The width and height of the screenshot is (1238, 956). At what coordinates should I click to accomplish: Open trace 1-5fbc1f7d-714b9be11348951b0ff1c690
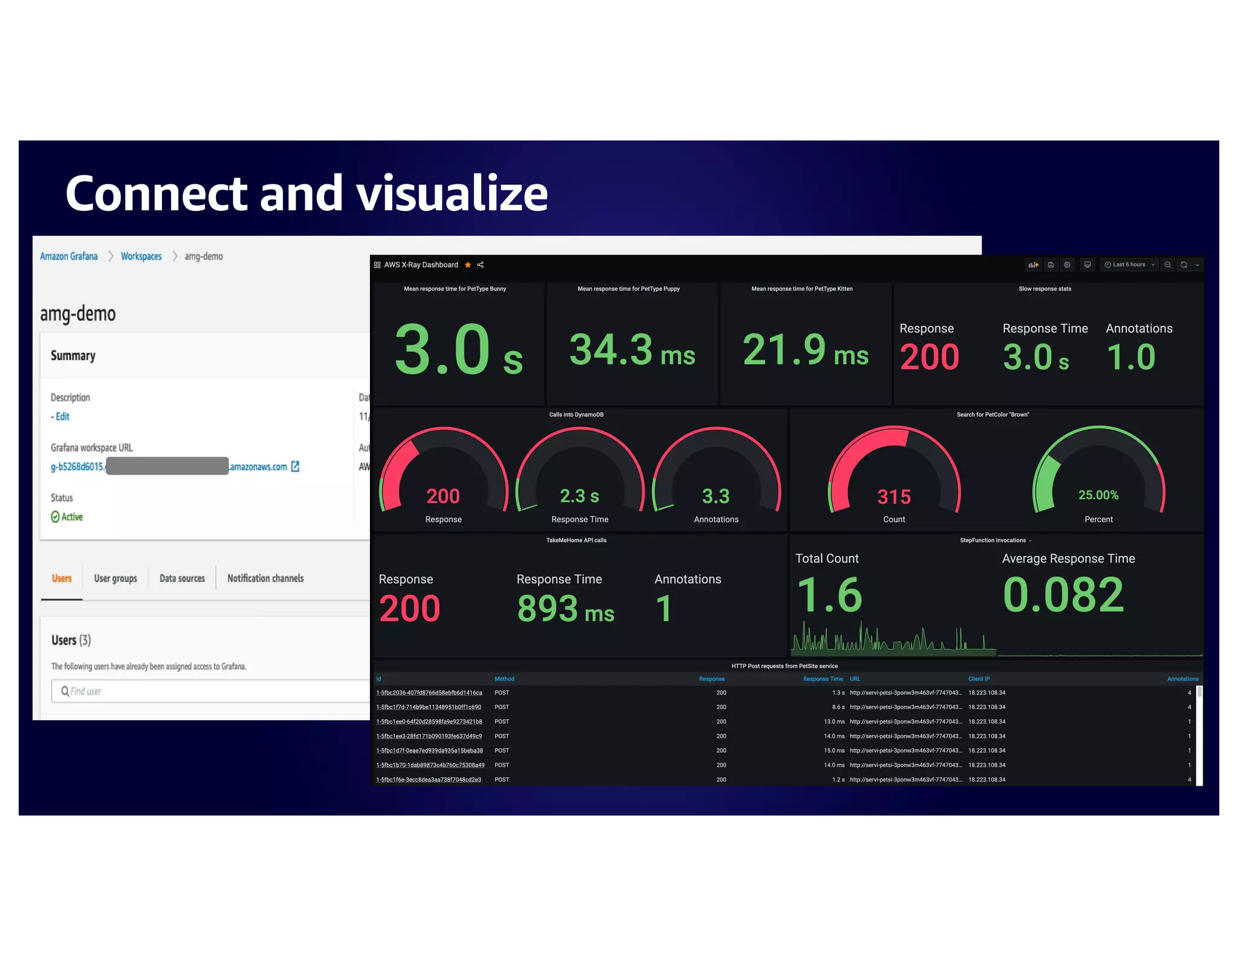[x=429, y=707]
